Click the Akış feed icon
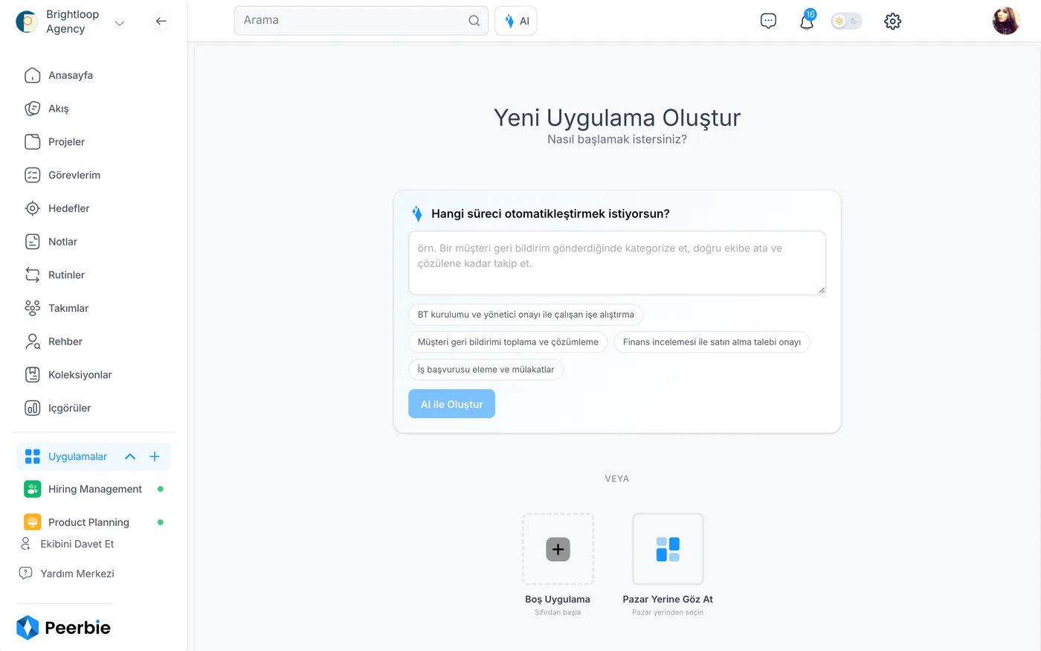The image size is (1041, 651). click(33, 109)
